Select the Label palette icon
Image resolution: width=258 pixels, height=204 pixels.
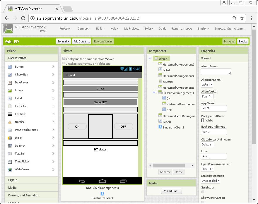coord(10,98)
